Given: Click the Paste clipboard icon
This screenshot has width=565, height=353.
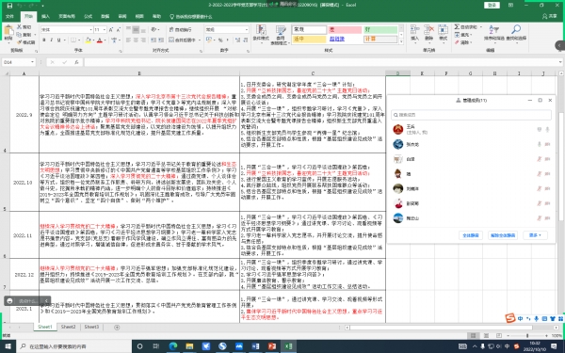Looking at the screenshot, I should tap(8, 32).
